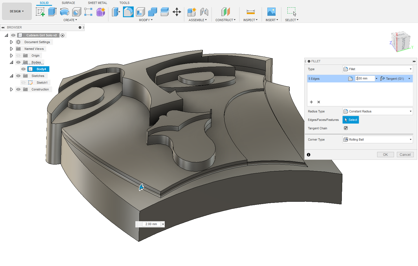This screenshot has height=266, width=418.
Task: Open the Fillet Type dropdown
Action: coord(378,69)
